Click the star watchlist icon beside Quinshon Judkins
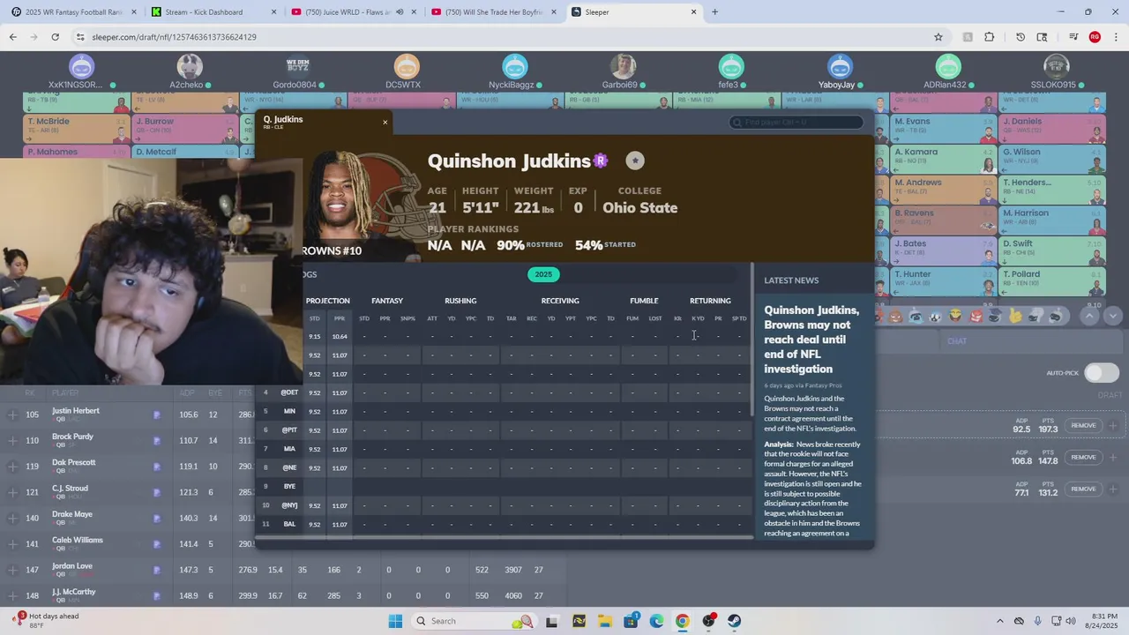Image resolution: width=1129 pixels, height=635 pixels. tap(635, 161)
